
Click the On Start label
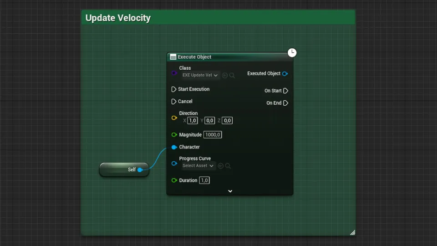273,91
